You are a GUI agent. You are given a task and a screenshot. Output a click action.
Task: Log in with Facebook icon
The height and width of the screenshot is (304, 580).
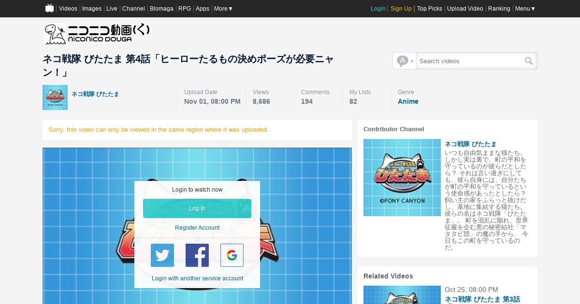tap(197, 255)
